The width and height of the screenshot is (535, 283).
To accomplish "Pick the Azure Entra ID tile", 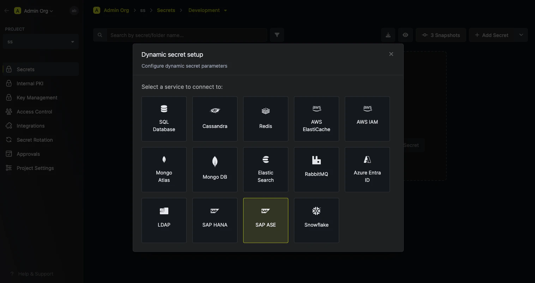I will tap(367, 170).
